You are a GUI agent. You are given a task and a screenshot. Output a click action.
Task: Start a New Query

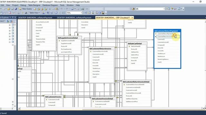coord(25,9)
